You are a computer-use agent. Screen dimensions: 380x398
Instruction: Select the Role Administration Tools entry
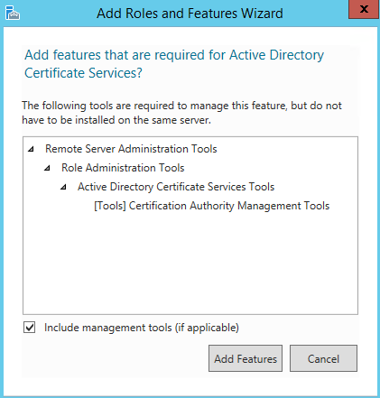123,168
